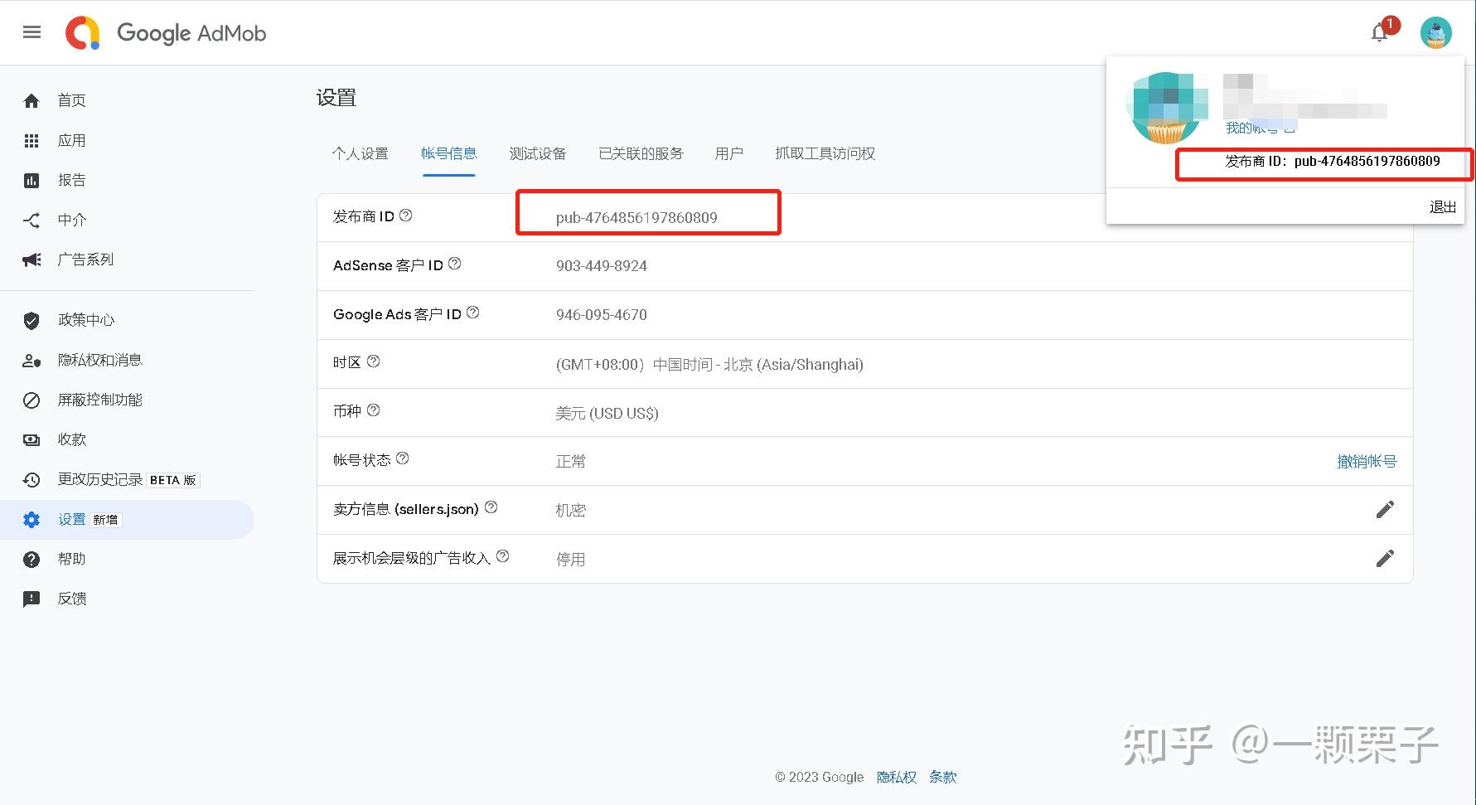Edit 展示机会层级的广告收入 setting

coord(1385,558)
